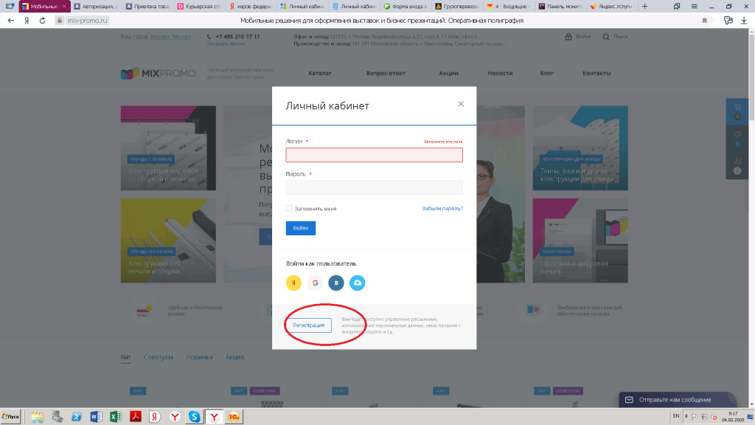Open the browser downloads icon
This screenshot has height=425, width=755.
[x=745, y=21]
